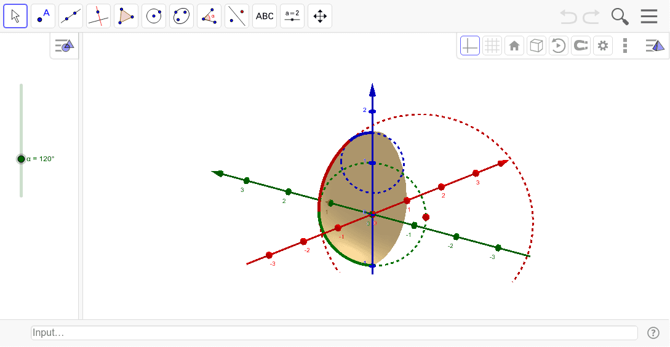Toggle axes visibility in 3D view
This screenshot has height=347, width=670.
tap(470, 46)
